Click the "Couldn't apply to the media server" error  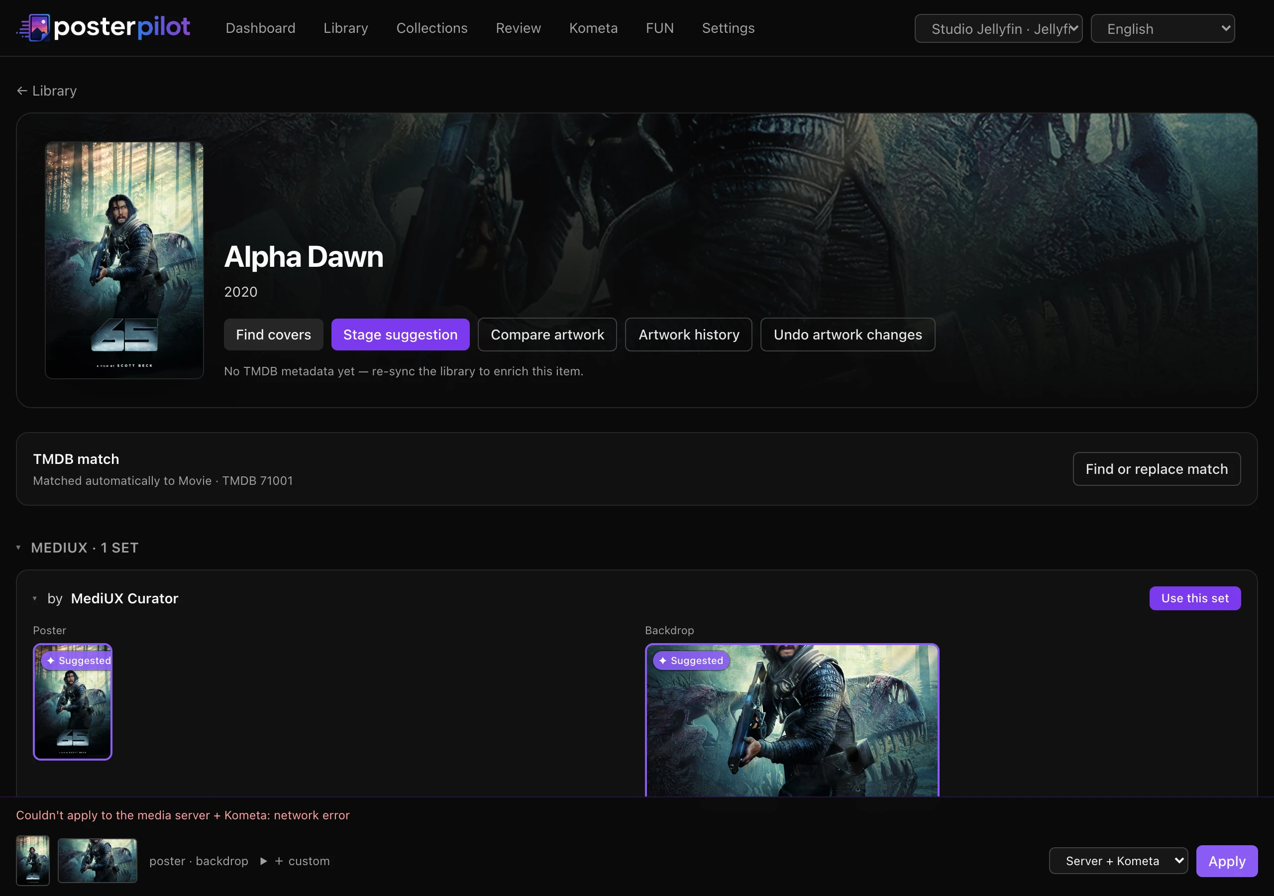(183, 814)
